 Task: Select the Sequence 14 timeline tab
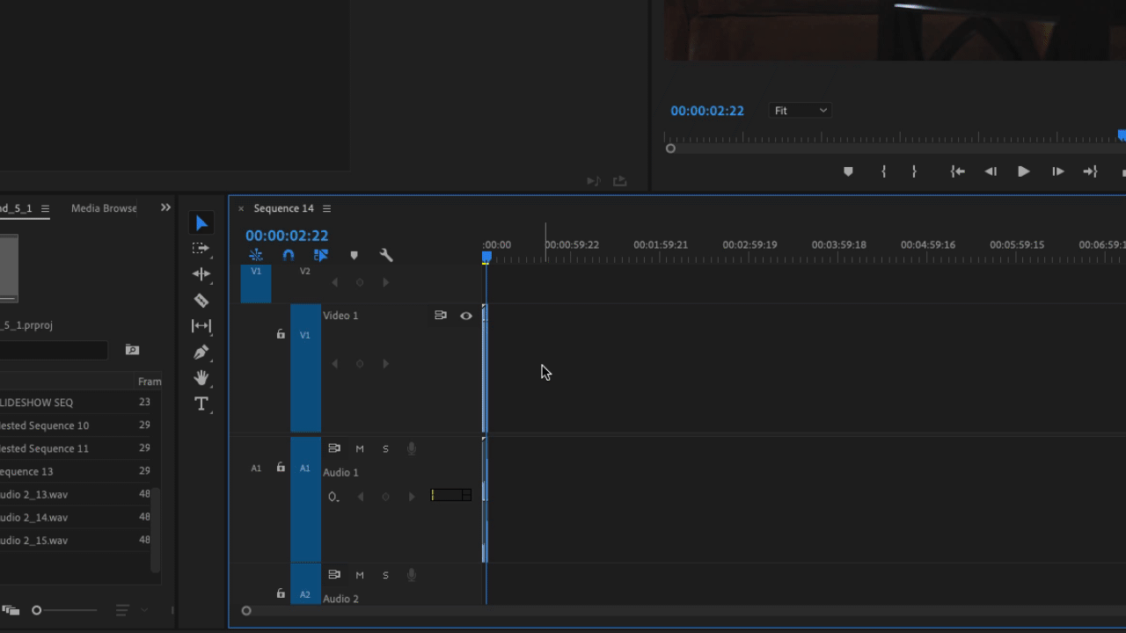coord(283,208)
